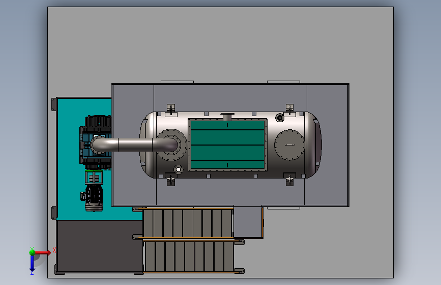The image size is (441, 285).
Task: Select the lower staircase flight
Action: pyautogui.click(x=188, y=257)
